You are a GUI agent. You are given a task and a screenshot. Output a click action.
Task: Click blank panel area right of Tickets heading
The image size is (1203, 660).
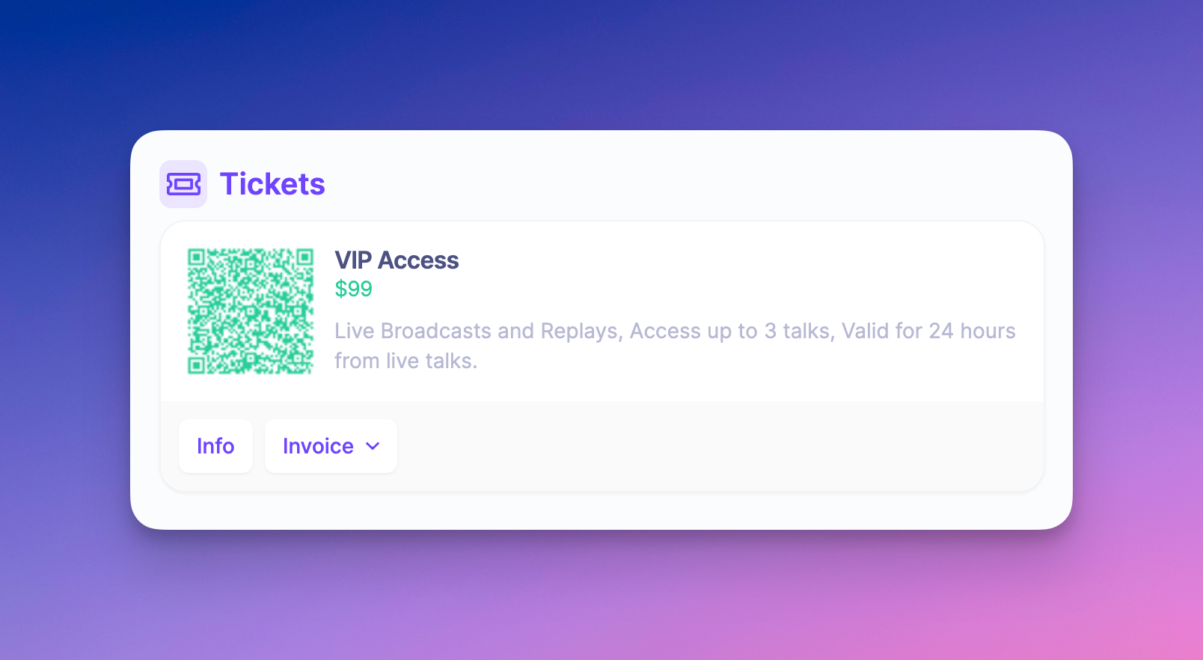(x=673, y=184)
